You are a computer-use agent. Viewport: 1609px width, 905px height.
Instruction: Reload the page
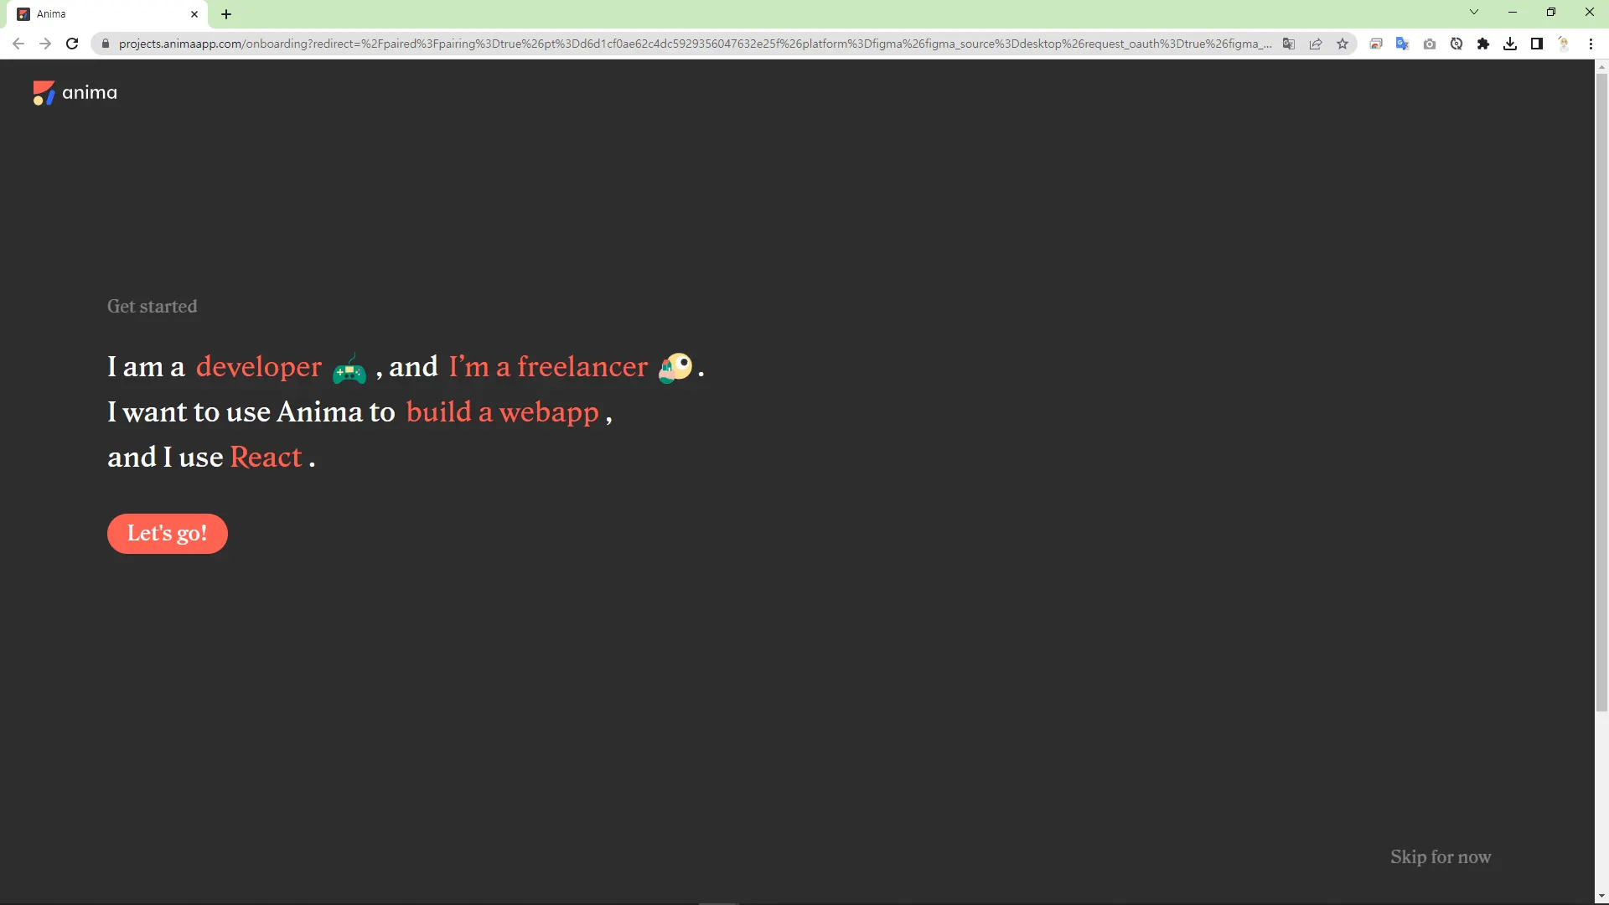(72, 44)
